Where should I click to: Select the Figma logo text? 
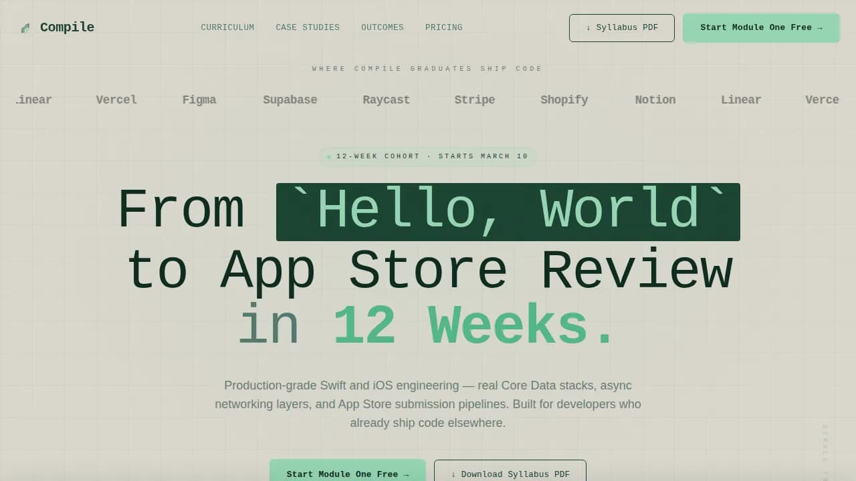(x=199, y=100)
